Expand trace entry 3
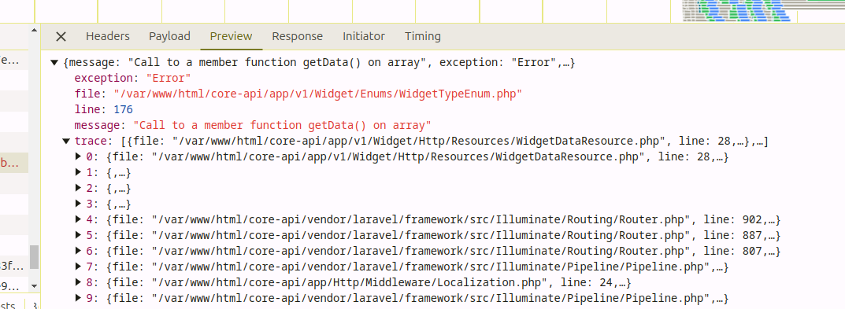Viewport: 845px width, 309px height. coord(80,204)
